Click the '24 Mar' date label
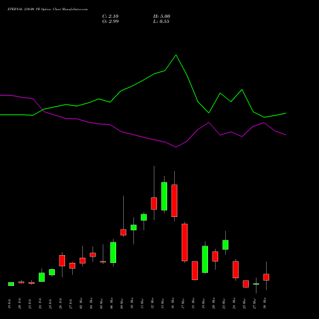Image resolution: width=319 pixels, height=319 pixels. [234, 304]
